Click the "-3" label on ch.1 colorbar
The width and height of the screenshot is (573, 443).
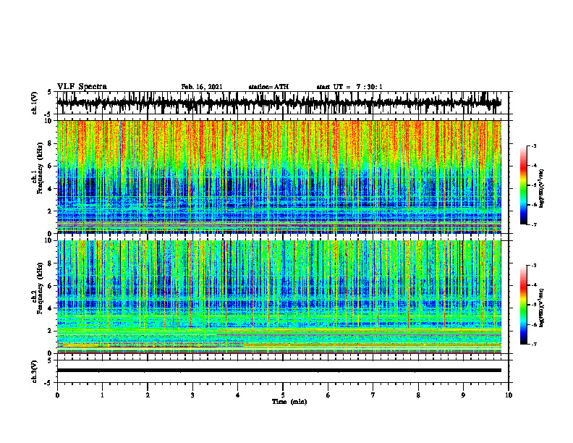pos(534,146)
